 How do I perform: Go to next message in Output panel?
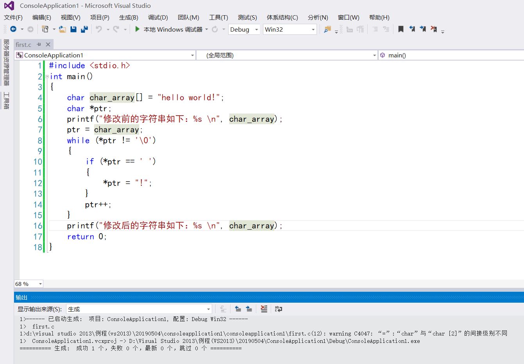pos(249,309)
